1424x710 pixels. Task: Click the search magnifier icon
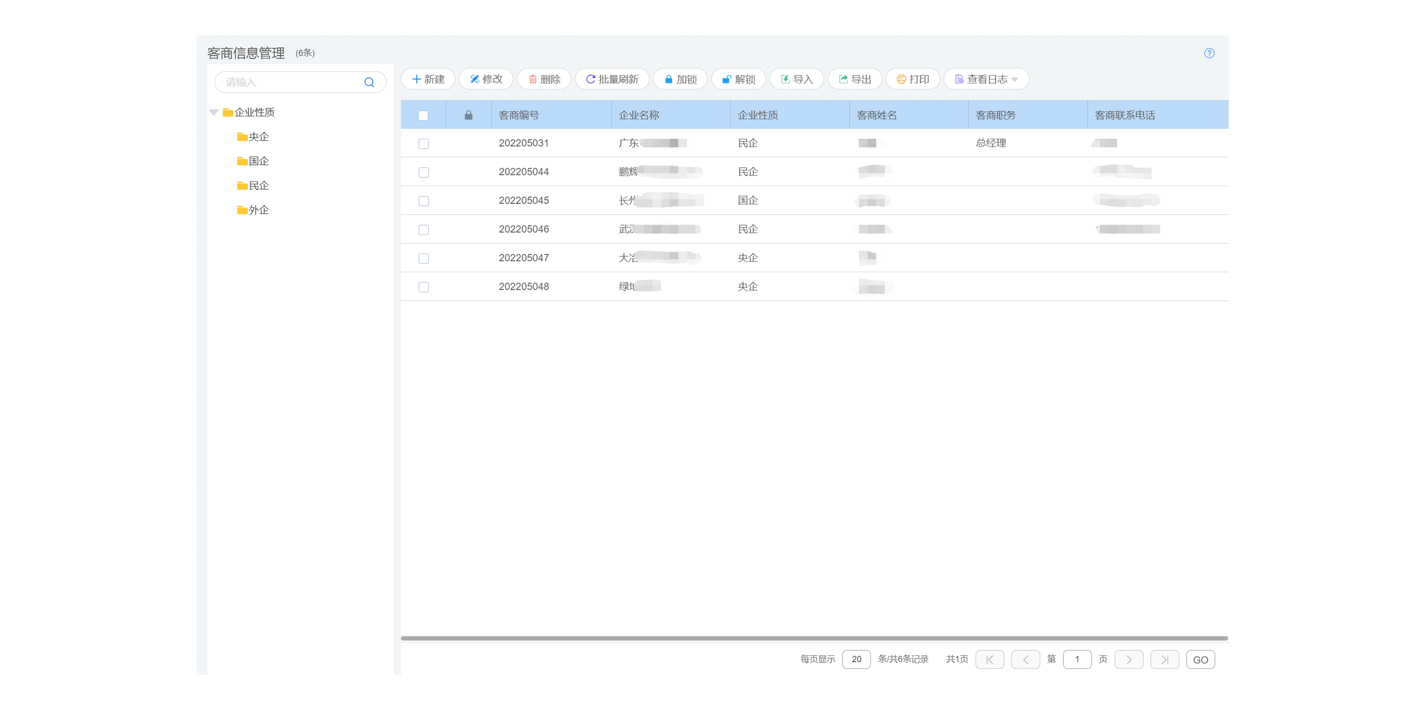point(369,82)
